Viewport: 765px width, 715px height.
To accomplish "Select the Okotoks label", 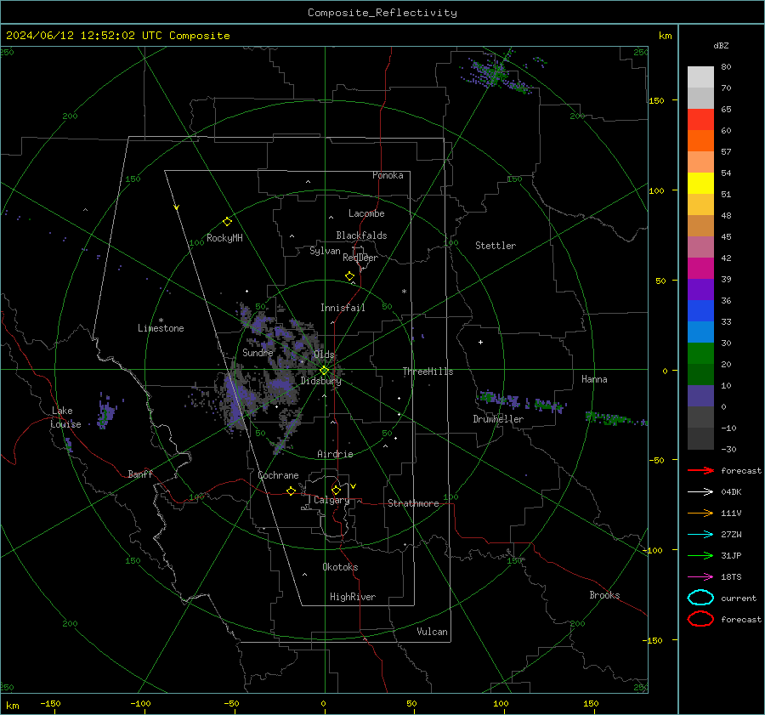I will pyautogui.click(x=340, y=567).
